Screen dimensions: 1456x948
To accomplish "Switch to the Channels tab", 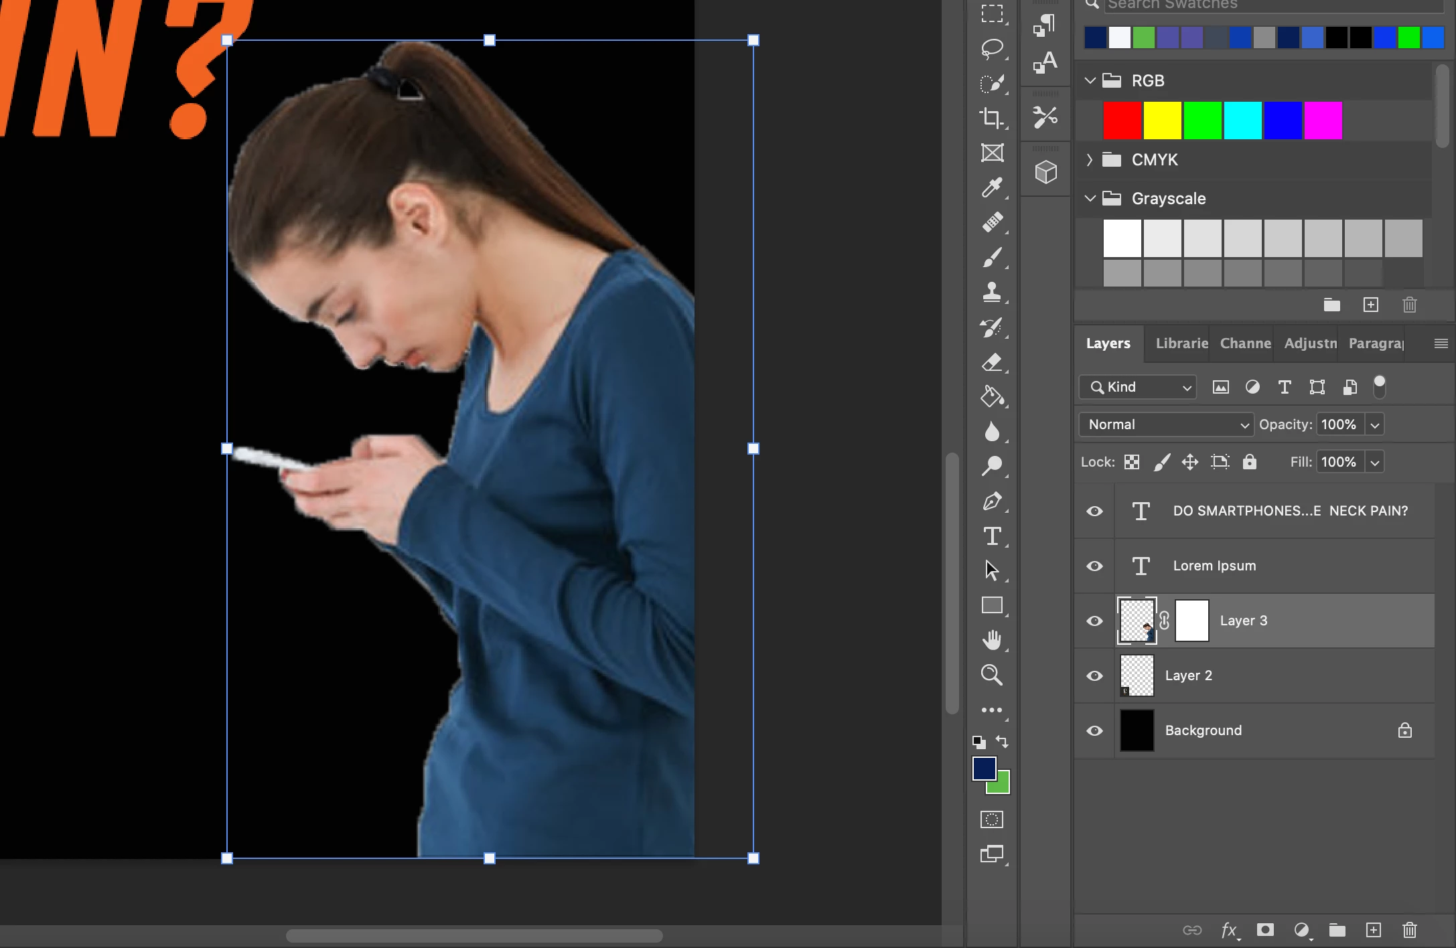I will point(1245,343).
